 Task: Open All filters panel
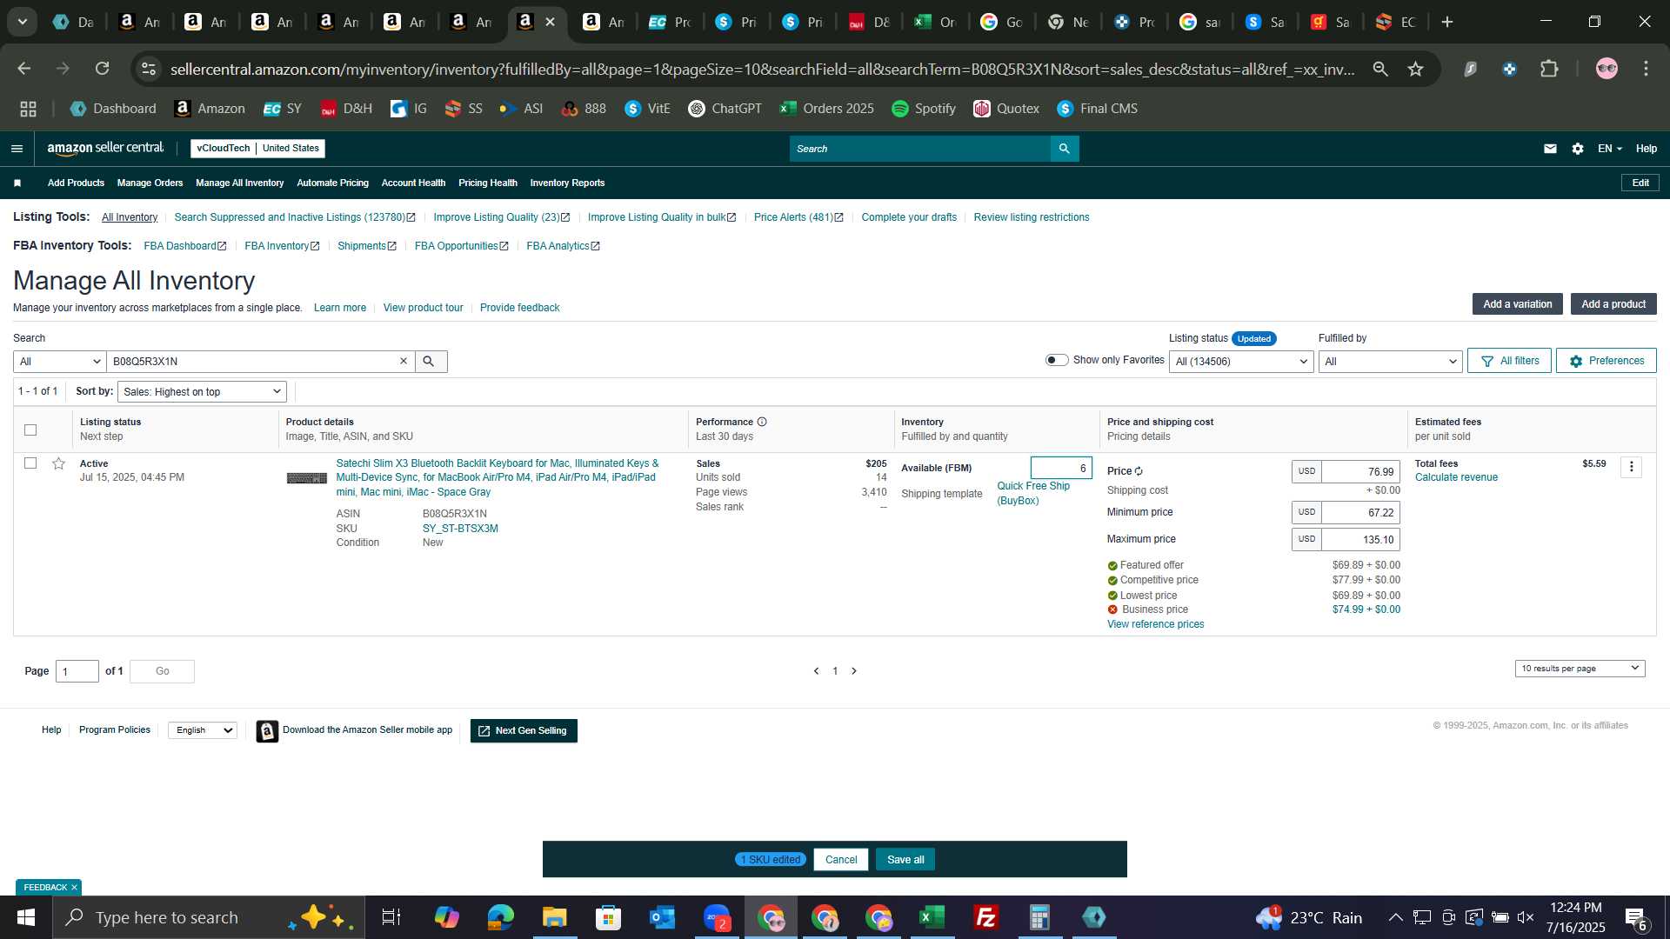point(1509,361)
